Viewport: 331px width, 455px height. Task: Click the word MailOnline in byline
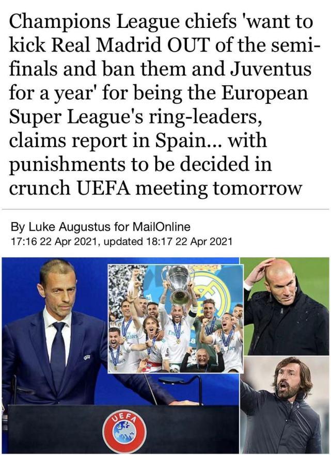coord(161,227)
